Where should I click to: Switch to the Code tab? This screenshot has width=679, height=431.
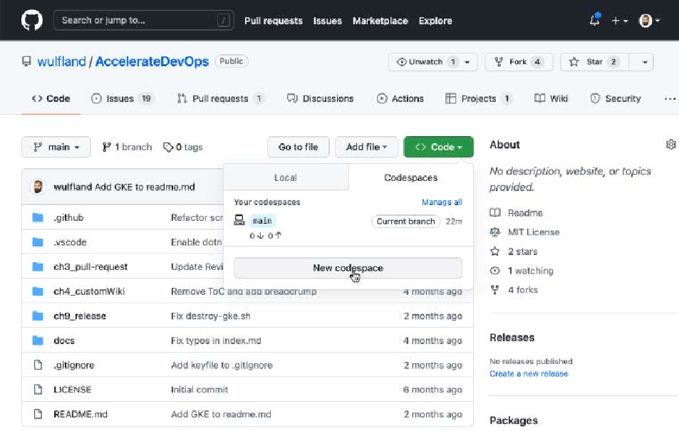click(x=51, y=99)
